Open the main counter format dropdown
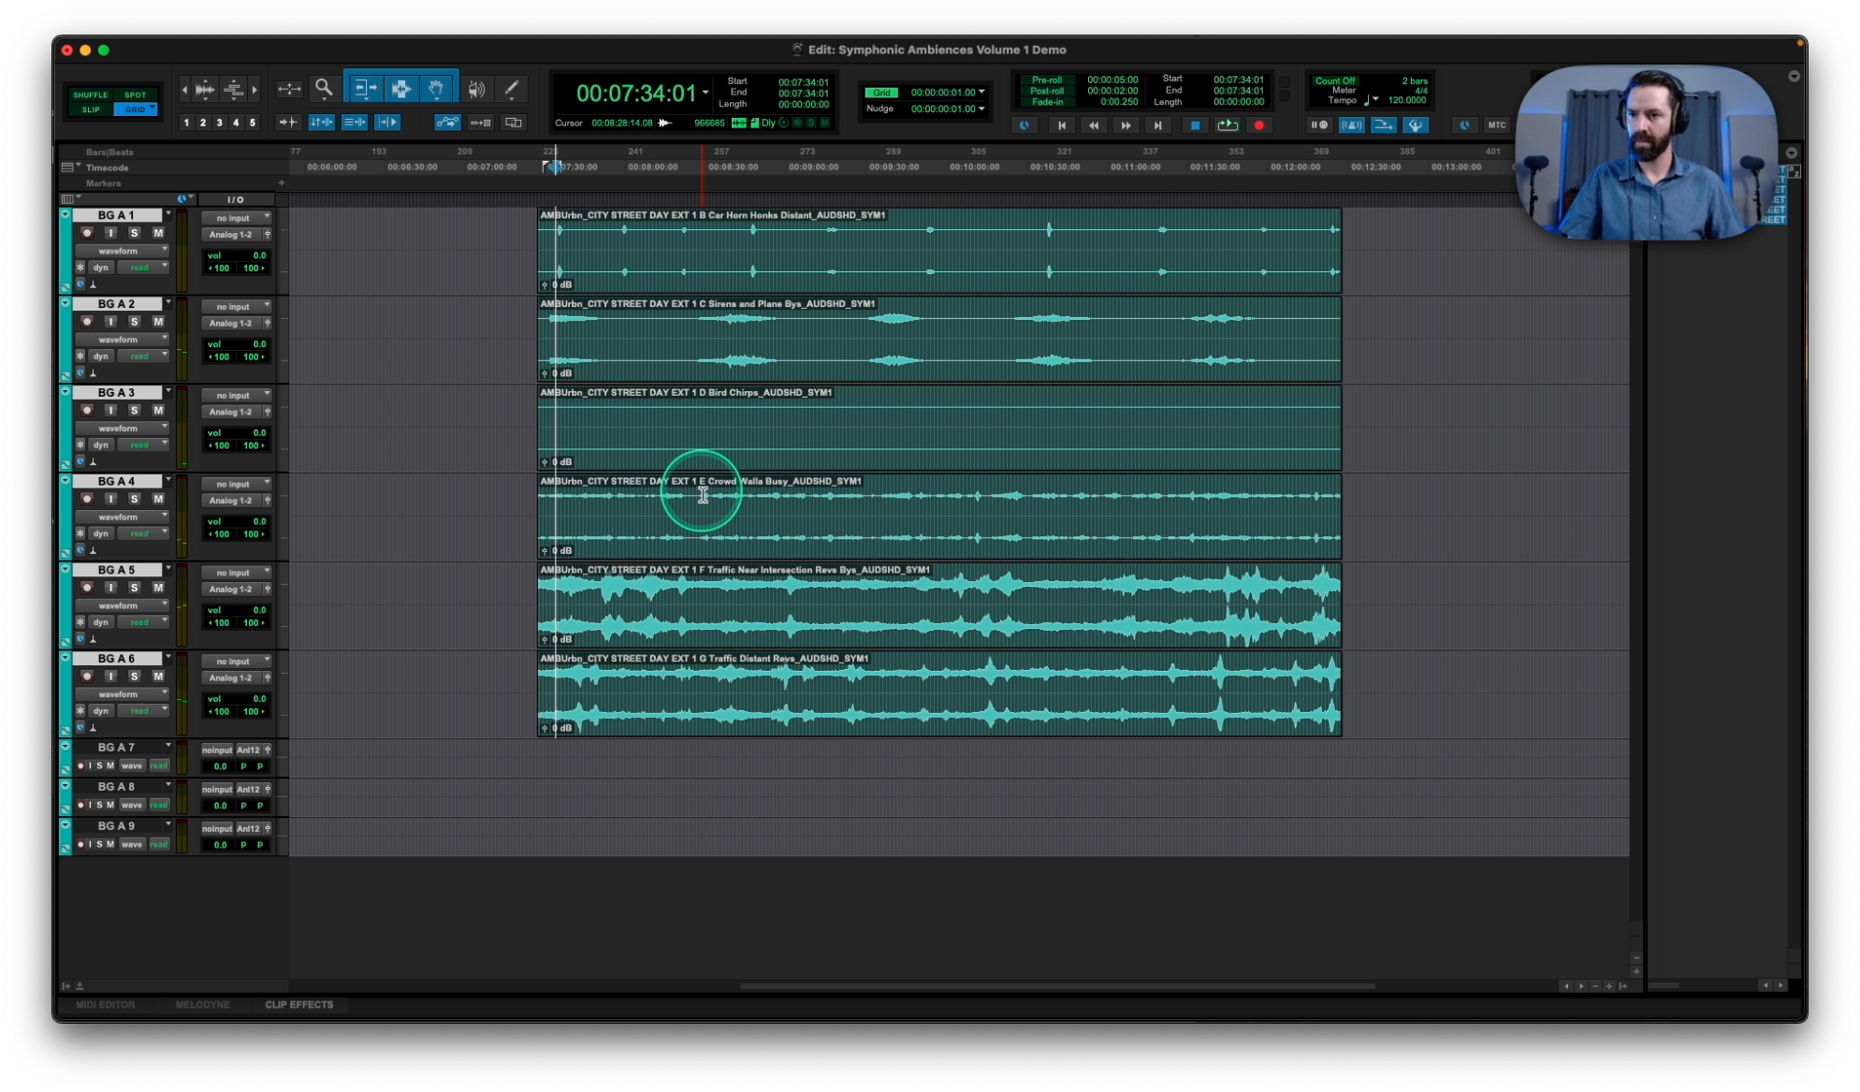This screenshot has width=1860, height=1092. tap(705, 93)
